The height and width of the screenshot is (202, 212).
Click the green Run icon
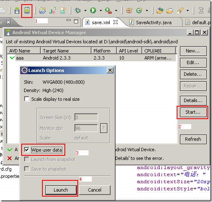pyautogui.click(x=93, y=10)
